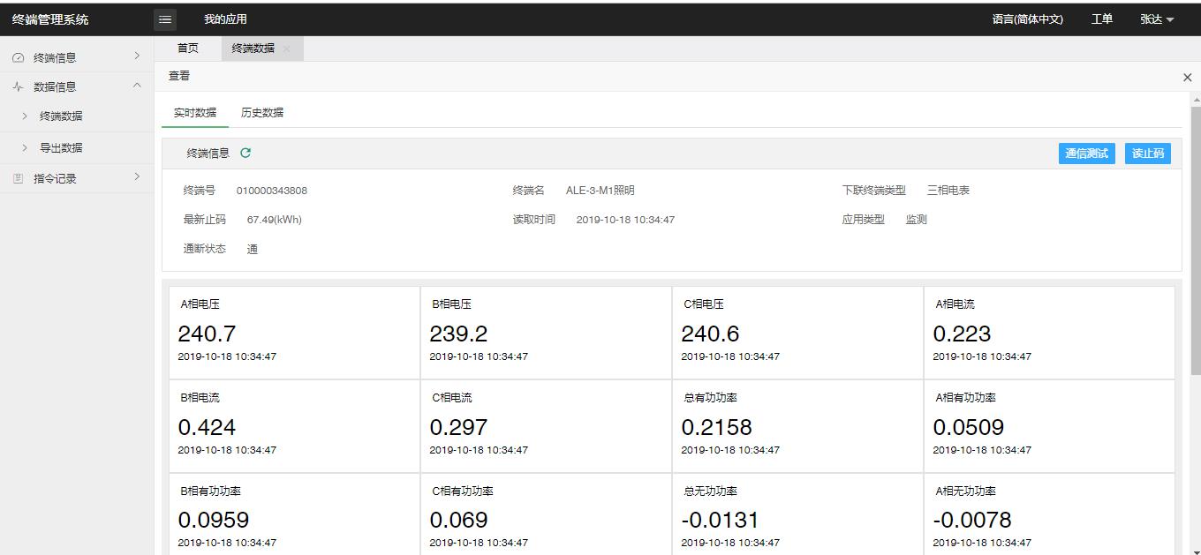Open the 语言(简体中文) language selector
Image resolution: width=1201 pixels, height=555 pixels.
tap(1027, 19)
